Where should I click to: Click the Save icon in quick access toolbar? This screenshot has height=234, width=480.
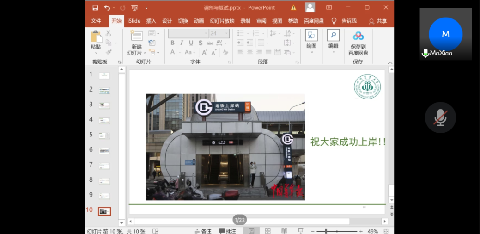[95, 7]
